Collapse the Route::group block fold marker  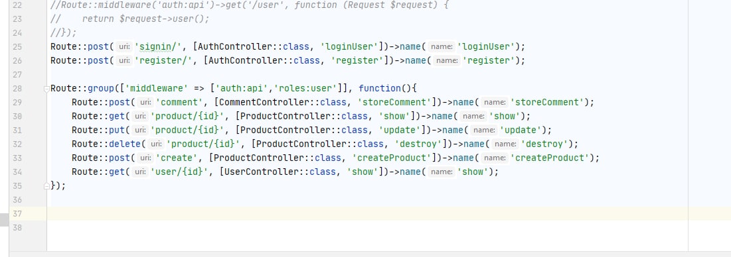(x=46, y=88)
